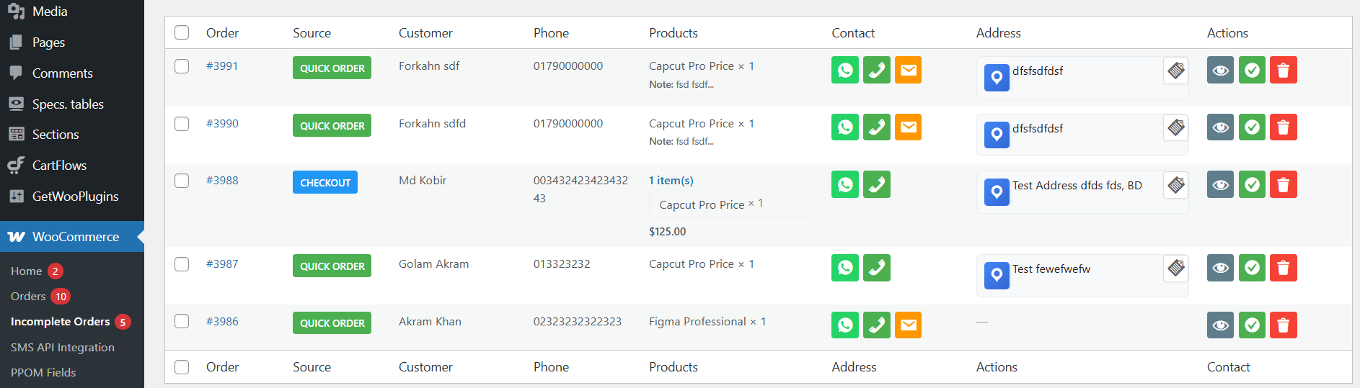The image size is (1360, 388).
Task: Open the WooCommerce sidebar menu
Action: click(x=75, y=237)
